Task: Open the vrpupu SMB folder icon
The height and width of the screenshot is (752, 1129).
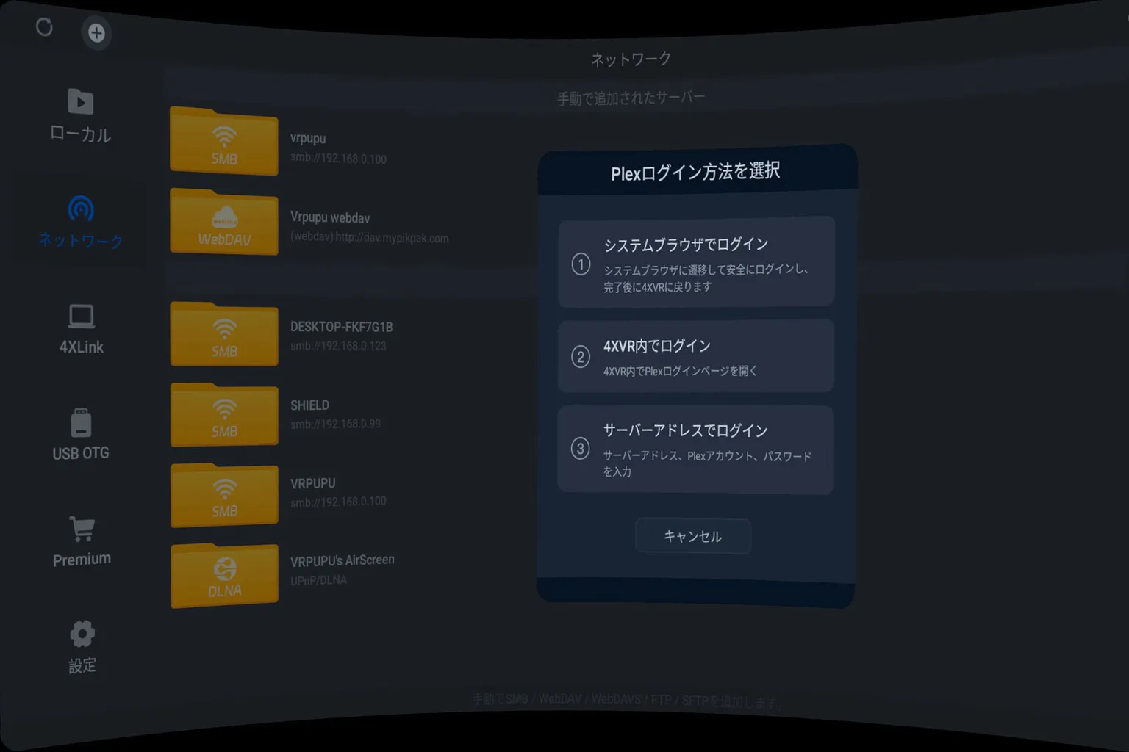Action: [x=224, y=141]
